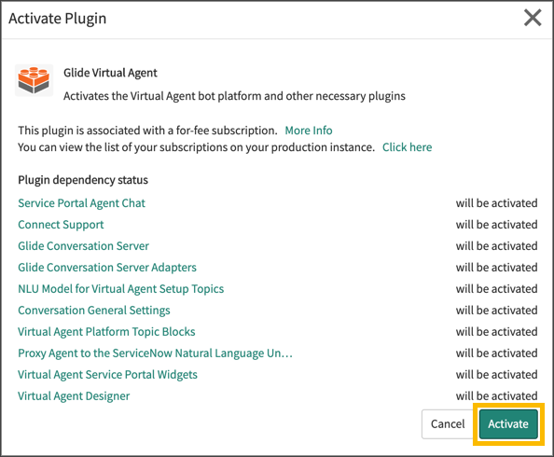Click the Glide Virtual Agent plugin title

[x=110, y=73]
